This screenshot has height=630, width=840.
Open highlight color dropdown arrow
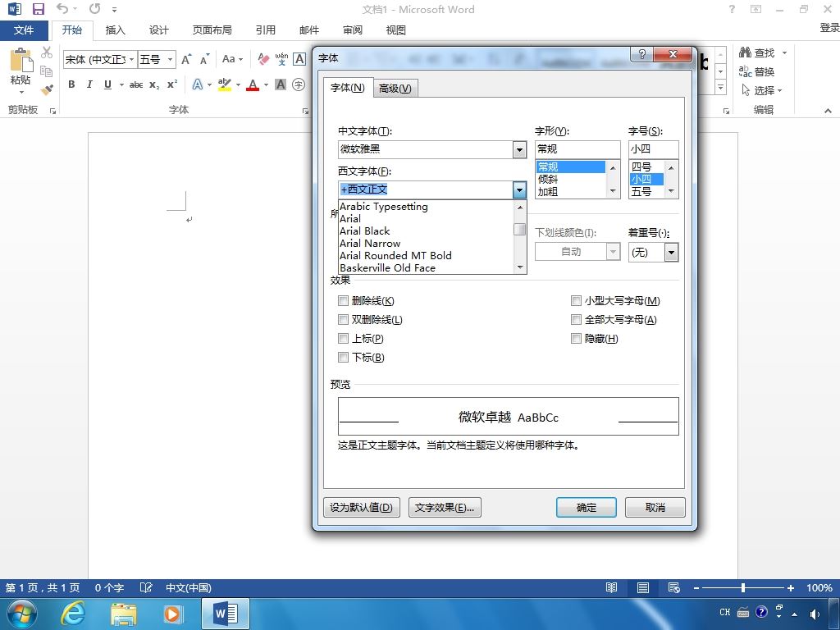coord(239,84)
